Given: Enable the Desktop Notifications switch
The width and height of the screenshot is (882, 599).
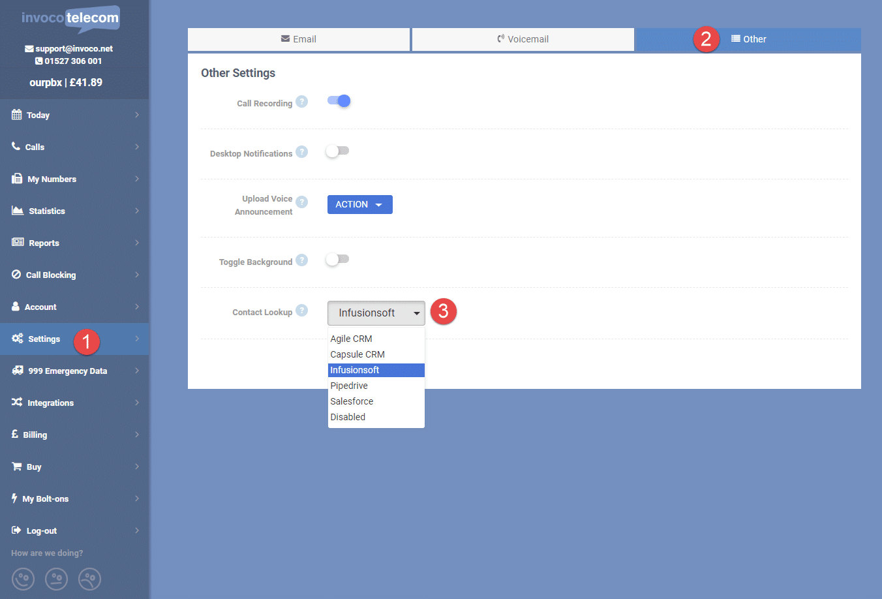Looking at the screenshot, I should tap(337, 151).
